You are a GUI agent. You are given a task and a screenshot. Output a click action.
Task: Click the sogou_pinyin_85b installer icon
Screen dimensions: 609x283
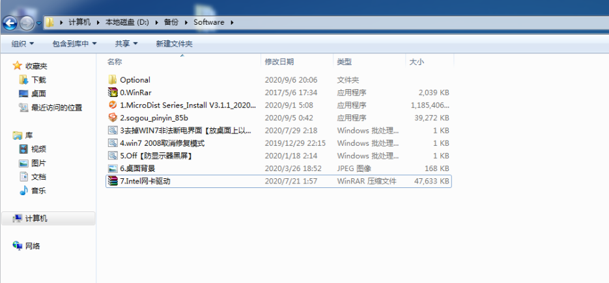point(113,118)
